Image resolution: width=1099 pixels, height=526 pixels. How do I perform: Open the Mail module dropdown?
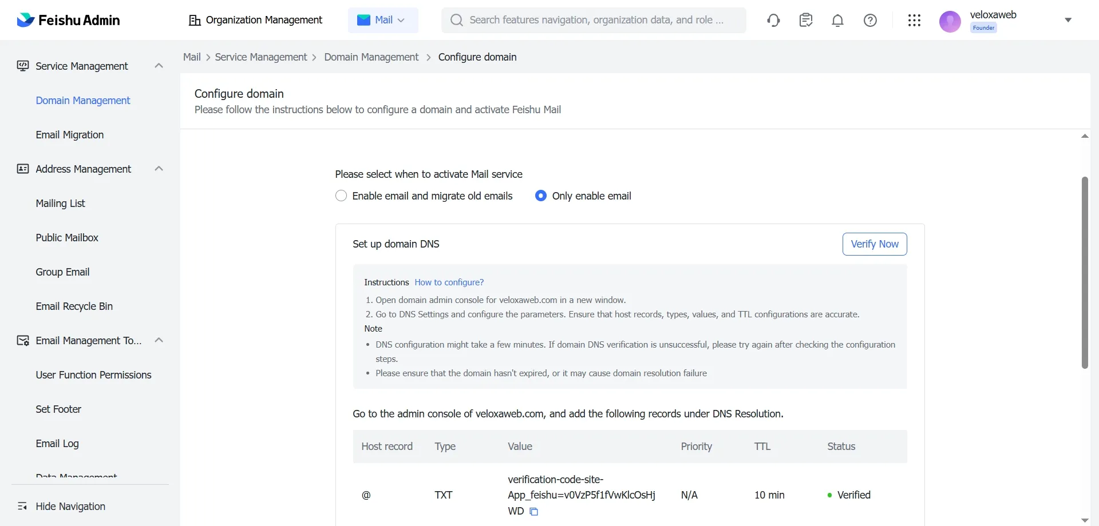point(382,20)
